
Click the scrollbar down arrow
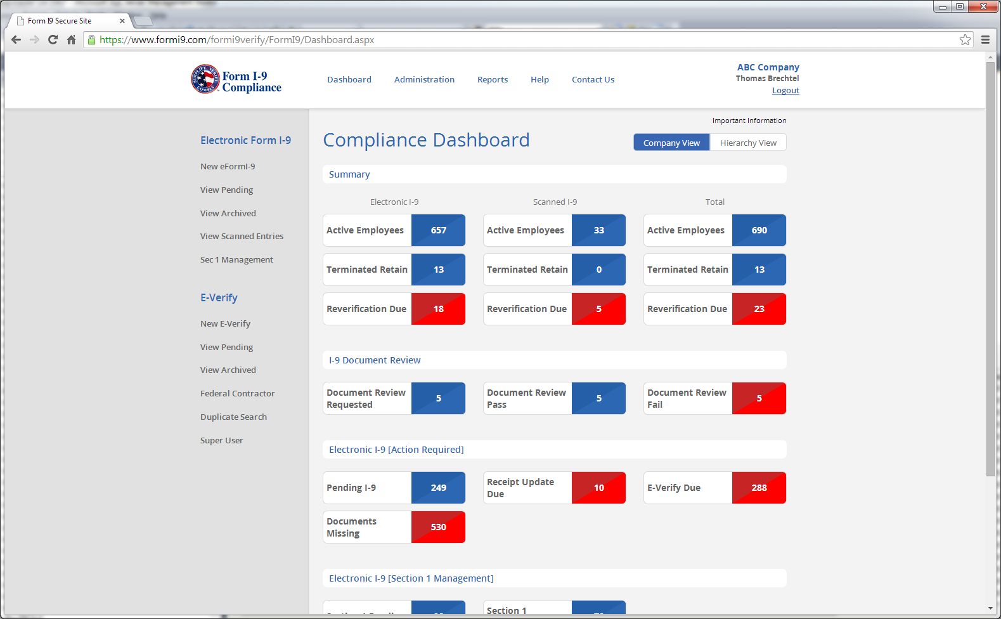pos(990,609)
